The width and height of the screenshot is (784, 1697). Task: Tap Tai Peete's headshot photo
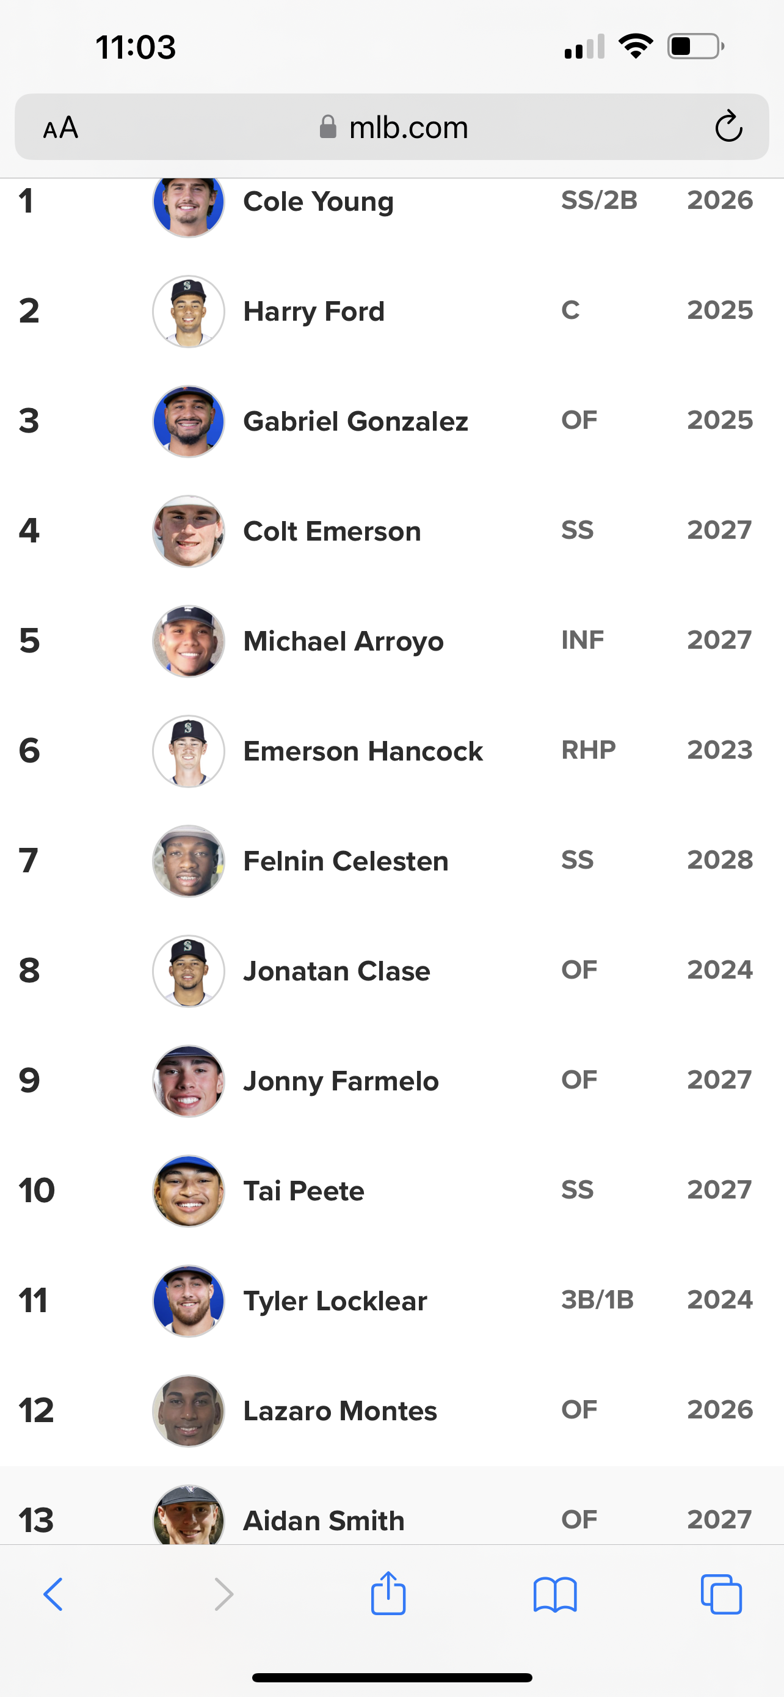coord(189,1192)
